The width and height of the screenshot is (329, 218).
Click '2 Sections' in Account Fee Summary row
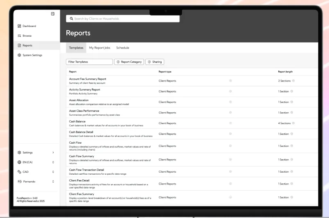(x=284, y=80)
